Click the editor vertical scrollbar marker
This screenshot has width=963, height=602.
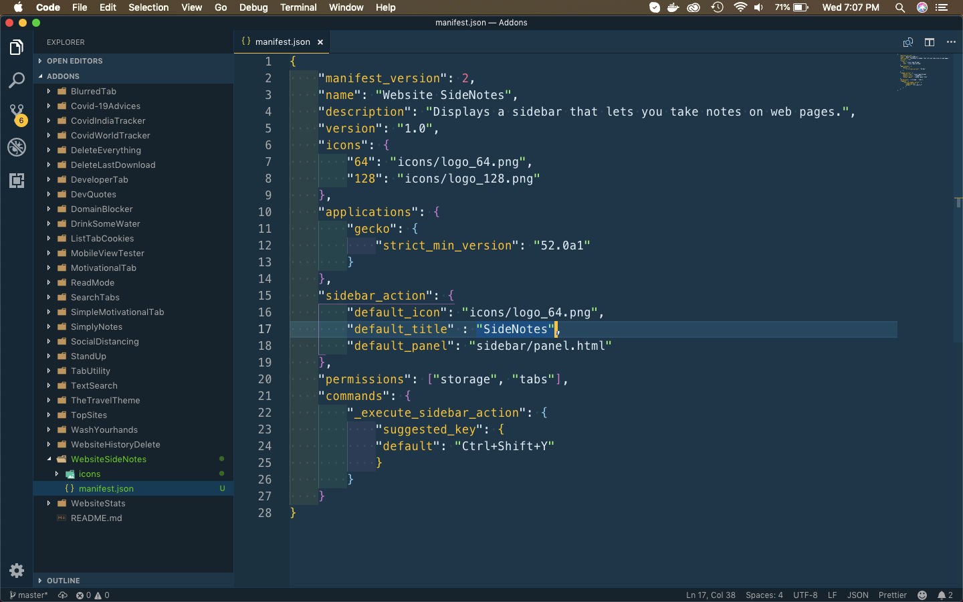(958, 202)
